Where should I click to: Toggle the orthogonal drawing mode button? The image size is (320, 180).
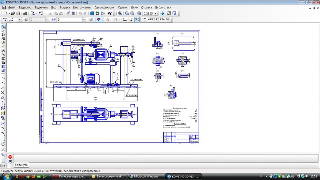(132, 19)
